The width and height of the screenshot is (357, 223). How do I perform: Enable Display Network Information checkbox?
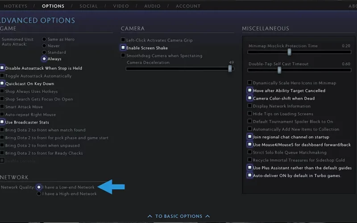[x=250, y=106]
